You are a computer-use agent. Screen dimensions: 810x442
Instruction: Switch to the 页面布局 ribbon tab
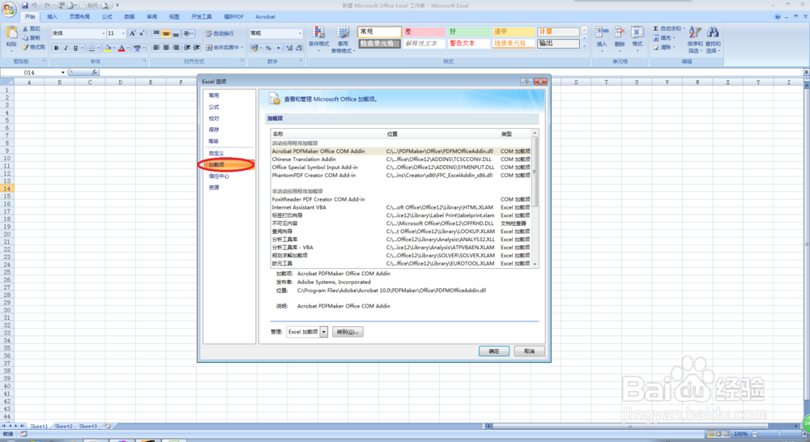79,17
